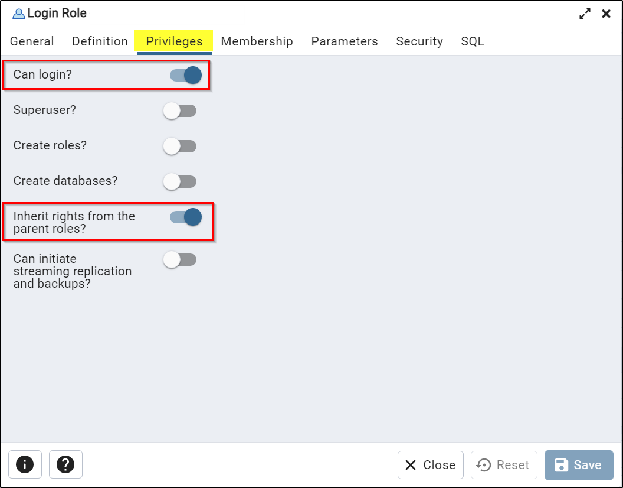Turn off the Can login toggle
Viewport: 623px width, 488px height.
click(186, 75)
